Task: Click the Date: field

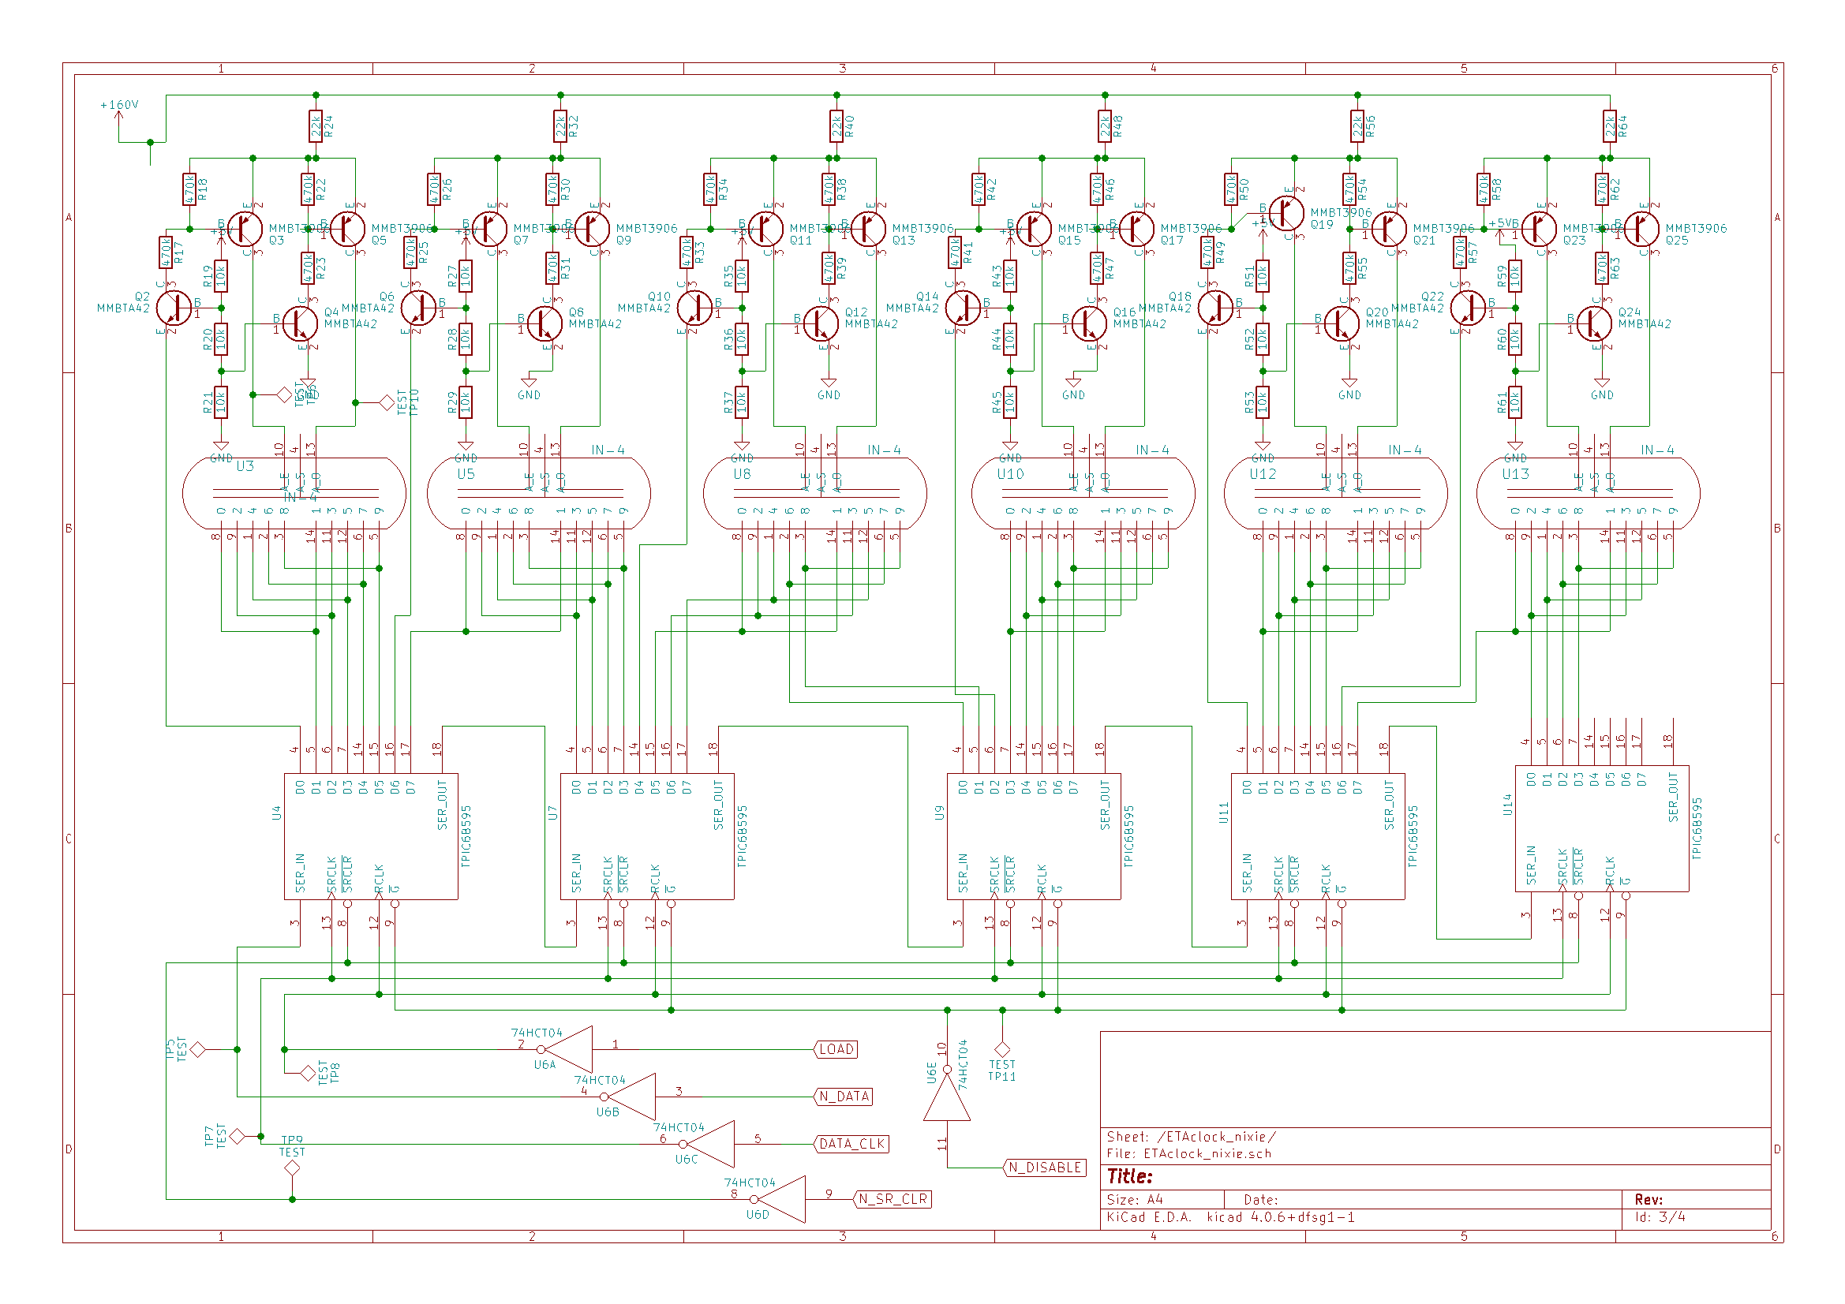Action: coord(1261,1200)
